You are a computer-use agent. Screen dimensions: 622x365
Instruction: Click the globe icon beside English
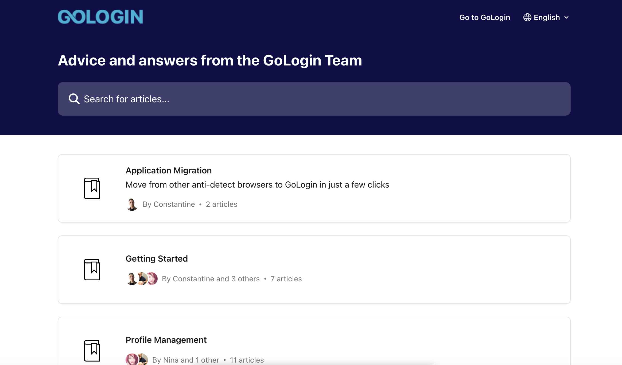point(527,17)
